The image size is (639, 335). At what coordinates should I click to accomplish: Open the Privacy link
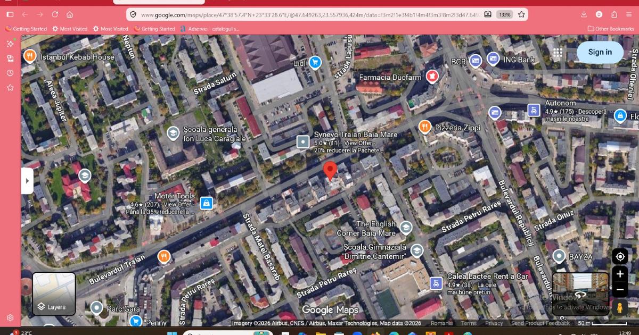494,323
